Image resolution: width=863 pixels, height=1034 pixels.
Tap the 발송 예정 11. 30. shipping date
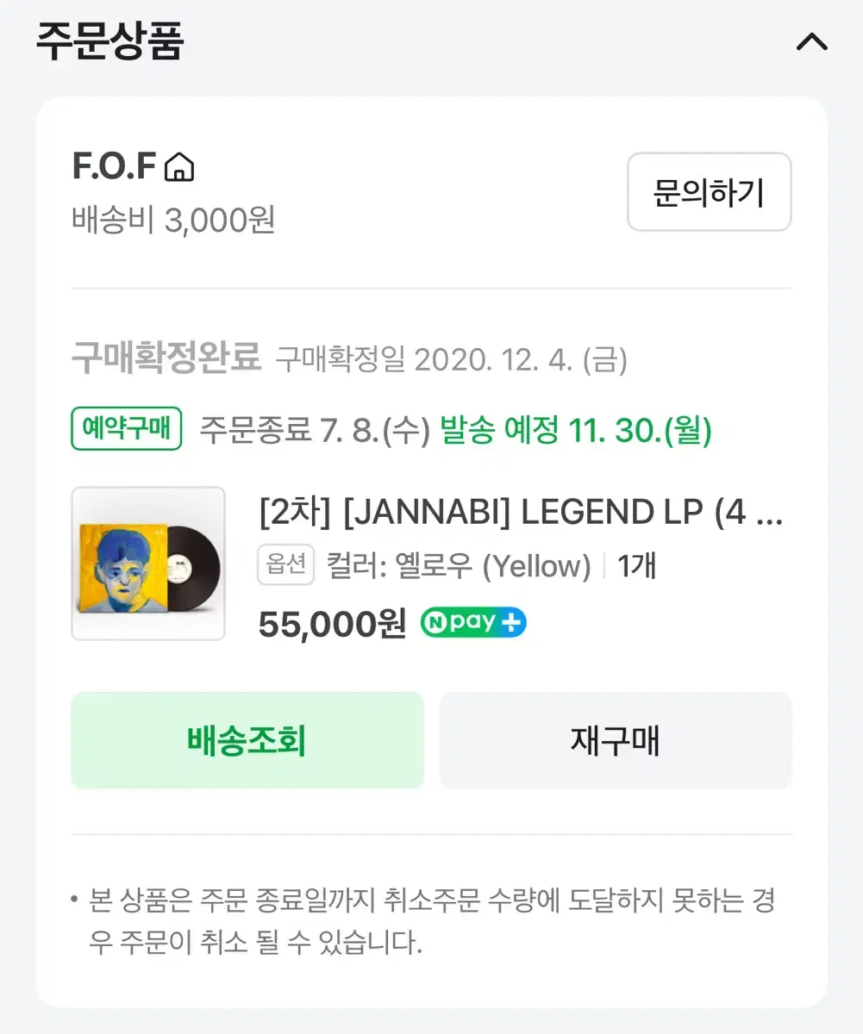(576, 429)
